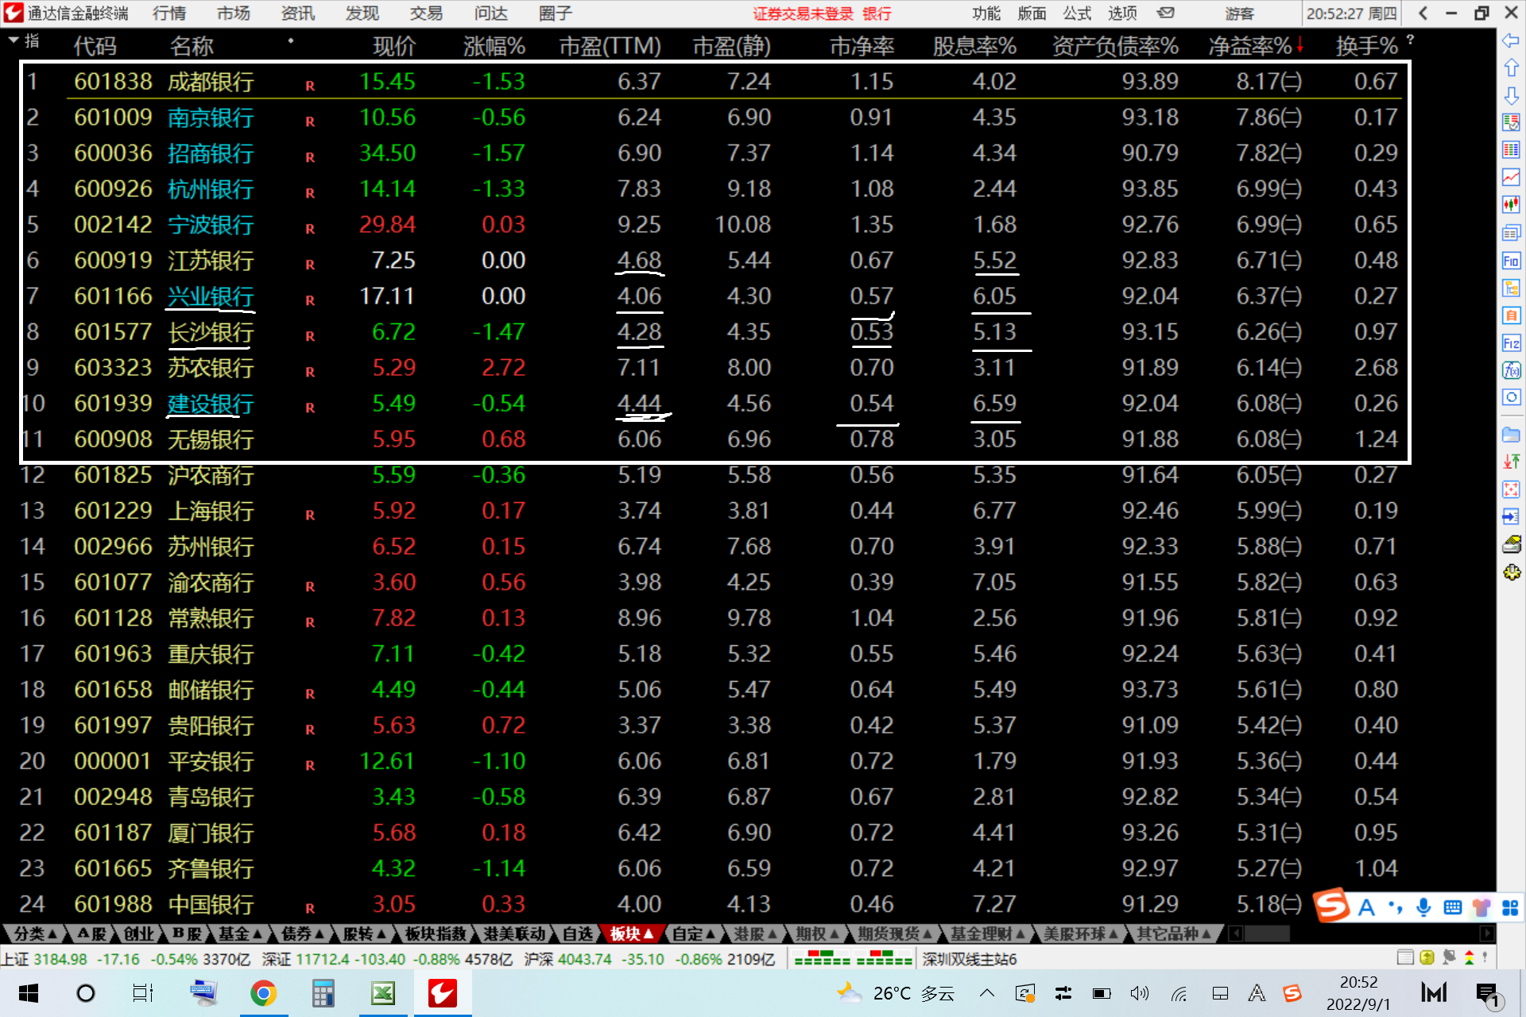Screen dimensions: 1526x1017
Task: Sort by 股息率% column header
Action: pos(974,46)
